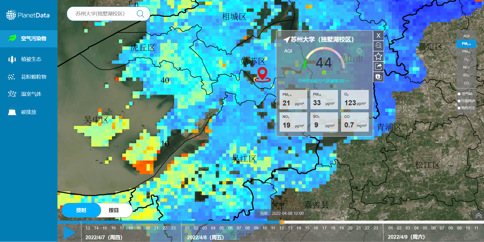The height and width of the screenshot is (242, 484).
Task: Open 碳排放 menu
Action: pyautogui.click(x=29, y=112)
